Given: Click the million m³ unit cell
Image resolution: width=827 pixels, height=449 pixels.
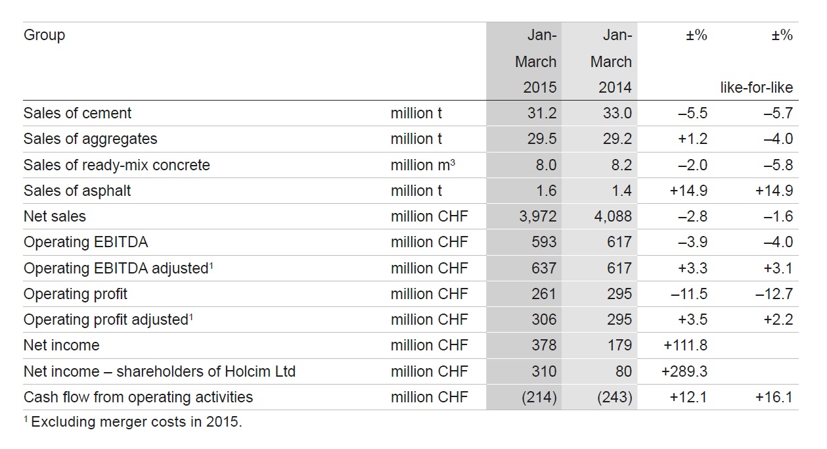Looking at the screenshot, I should (x=423, y=165).
